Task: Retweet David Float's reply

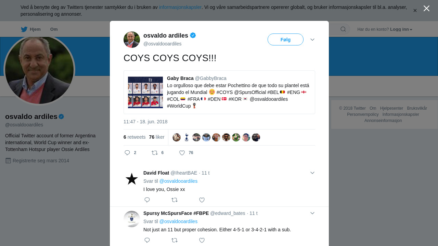Action: pyautogui.click(x=175, y=200)
